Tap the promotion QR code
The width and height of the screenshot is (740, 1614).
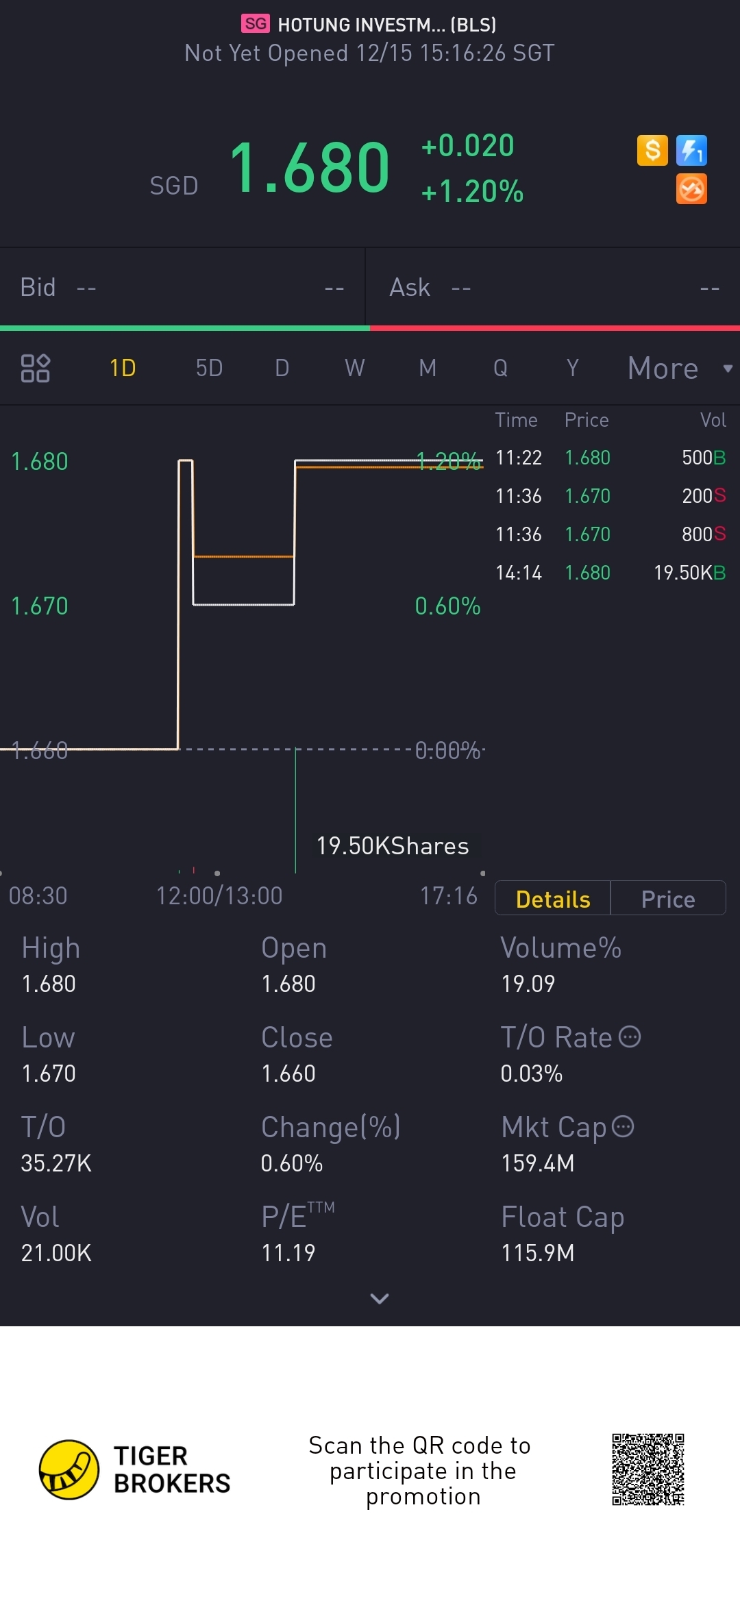pos(648,1469)
